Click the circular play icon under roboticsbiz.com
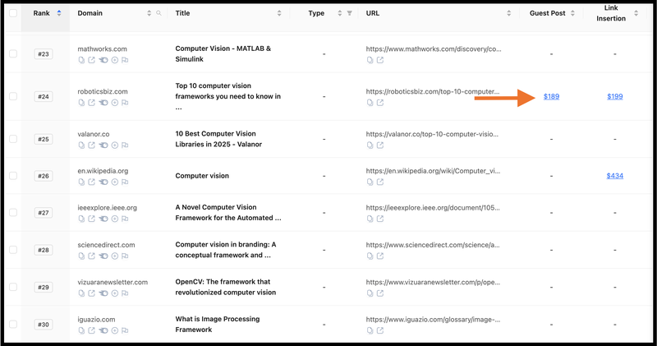The width and height of the screenshot is (657, 346). [x=114, y=103]
